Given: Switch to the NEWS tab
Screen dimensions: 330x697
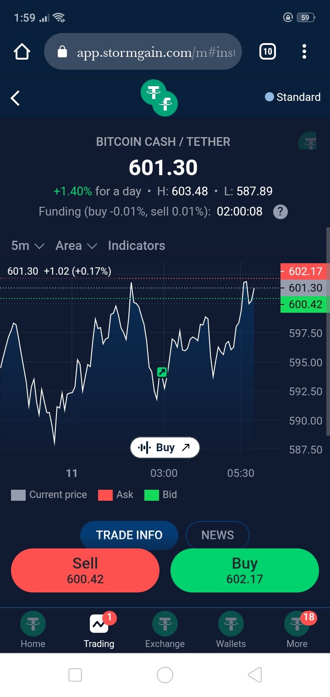Looking at the screenshot, I should click(218, 535).
